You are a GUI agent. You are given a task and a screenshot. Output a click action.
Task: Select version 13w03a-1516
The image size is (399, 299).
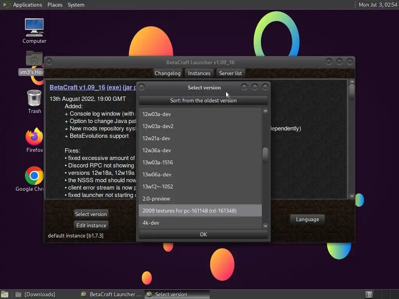coord(200,162)
